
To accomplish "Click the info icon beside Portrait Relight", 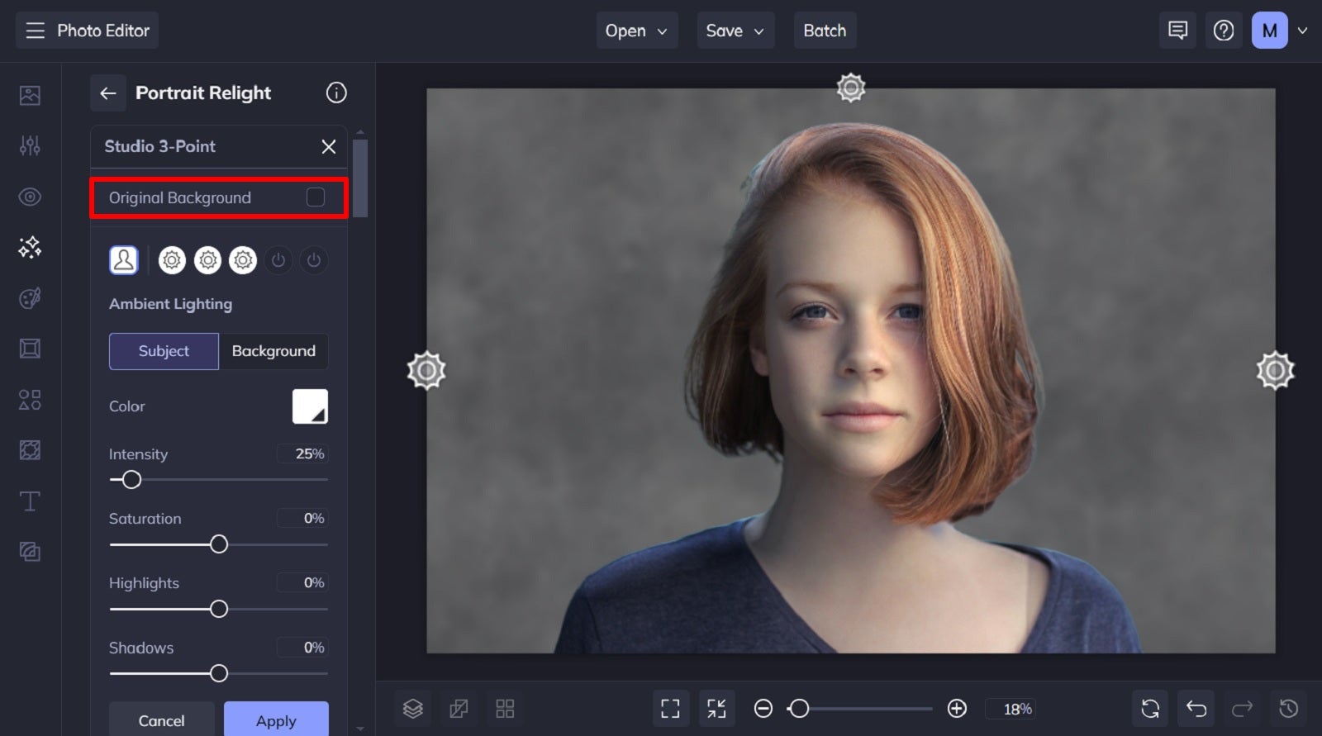I will [x=336, y=93].
